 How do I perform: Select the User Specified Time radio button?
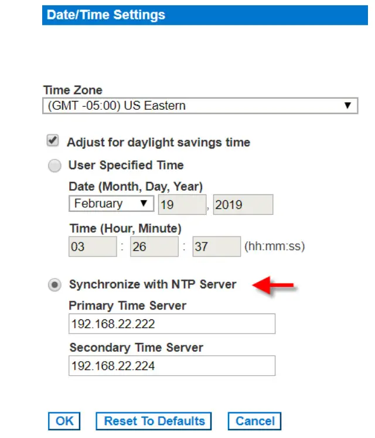pos(54,166)
